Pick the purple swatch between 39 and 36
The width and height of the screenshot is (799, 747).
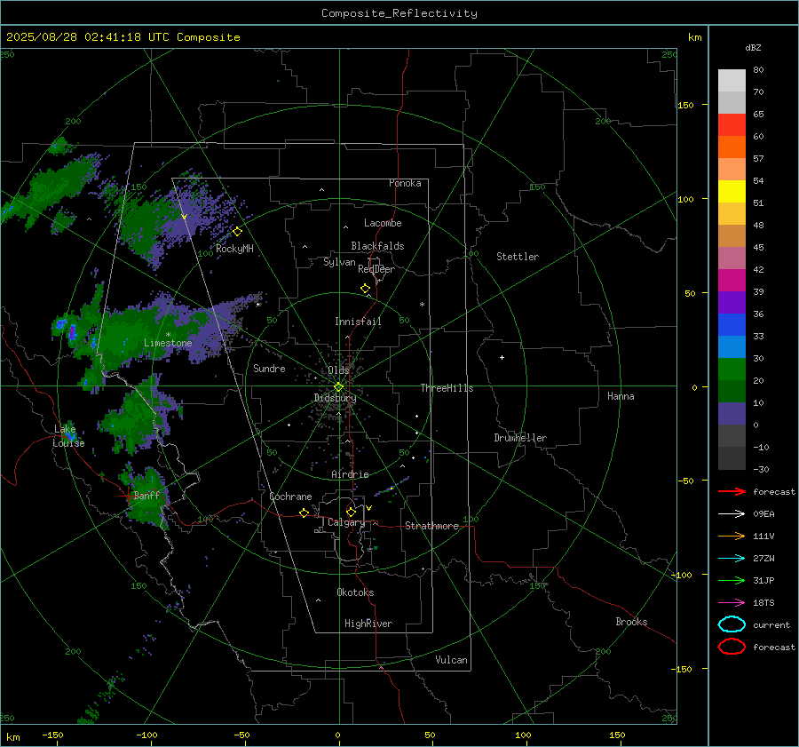coord(732,302)
